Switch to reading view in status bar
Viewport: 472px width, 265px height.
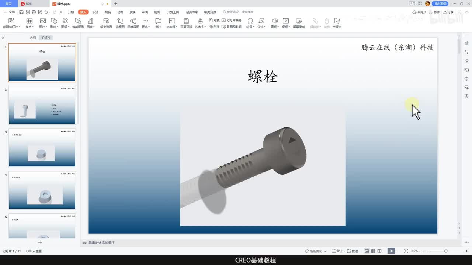tap(379, 251)
